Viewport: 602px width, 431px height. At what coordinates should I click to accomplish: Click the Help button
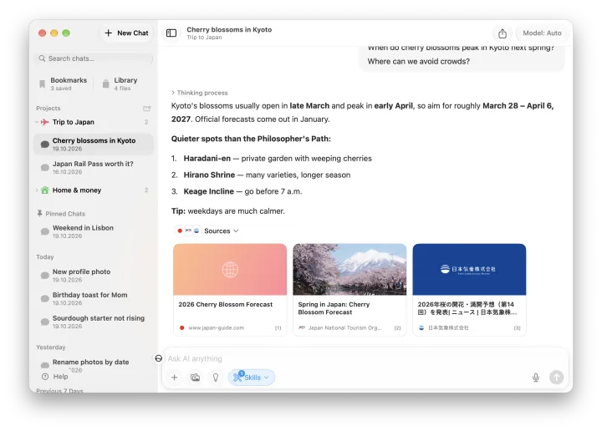pyautogui.click(x=55, y=377)
